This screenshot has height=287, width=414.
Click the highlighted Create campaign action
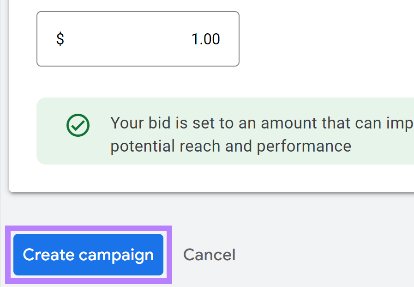click(88, 255)
